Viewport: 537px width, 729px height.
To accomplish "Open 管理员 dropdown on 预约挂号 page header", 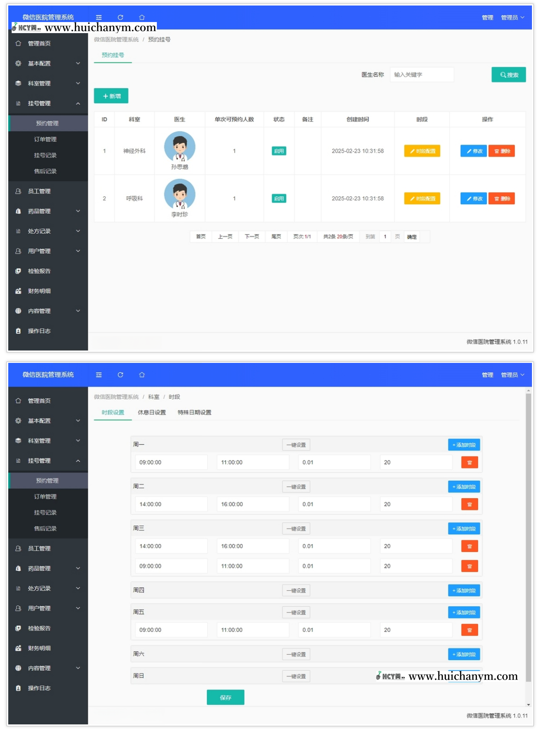I will coord(512,17).
